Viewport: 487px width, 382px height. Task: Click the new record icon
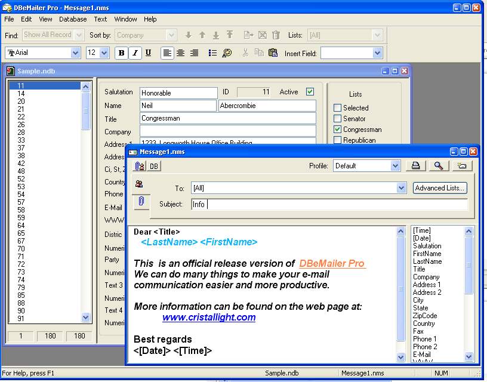pos(248,35)
